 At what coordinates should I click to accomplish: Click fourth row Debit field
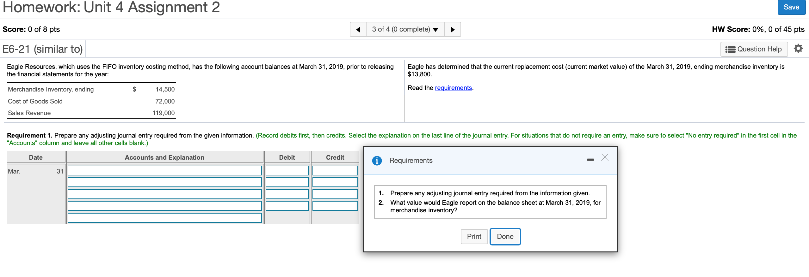pyautogui.click(x=287, y=206)
